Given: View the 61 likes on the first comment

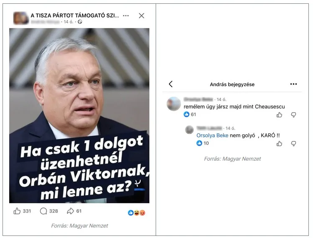Looking at the screenshot, I should pos(190,114).
